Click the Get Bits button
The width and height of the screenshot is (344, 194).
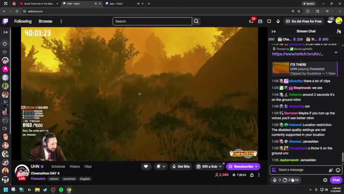(x=181, y=167)
